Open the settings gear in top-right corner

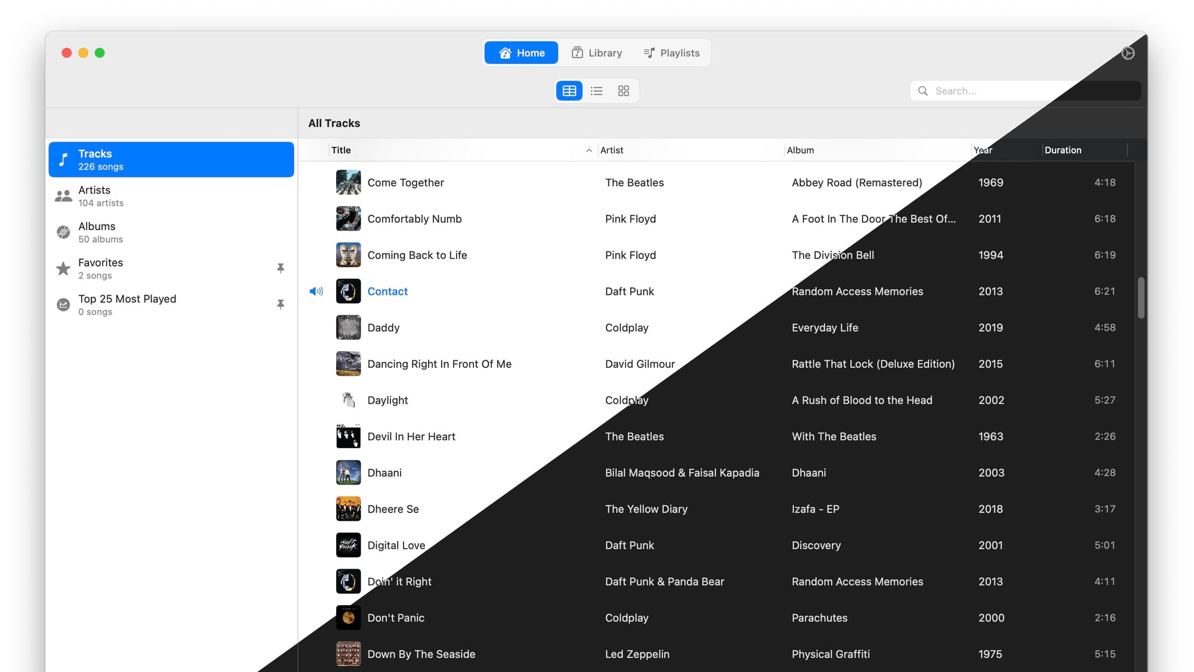pyautogui.click(x=1128, y=53)
